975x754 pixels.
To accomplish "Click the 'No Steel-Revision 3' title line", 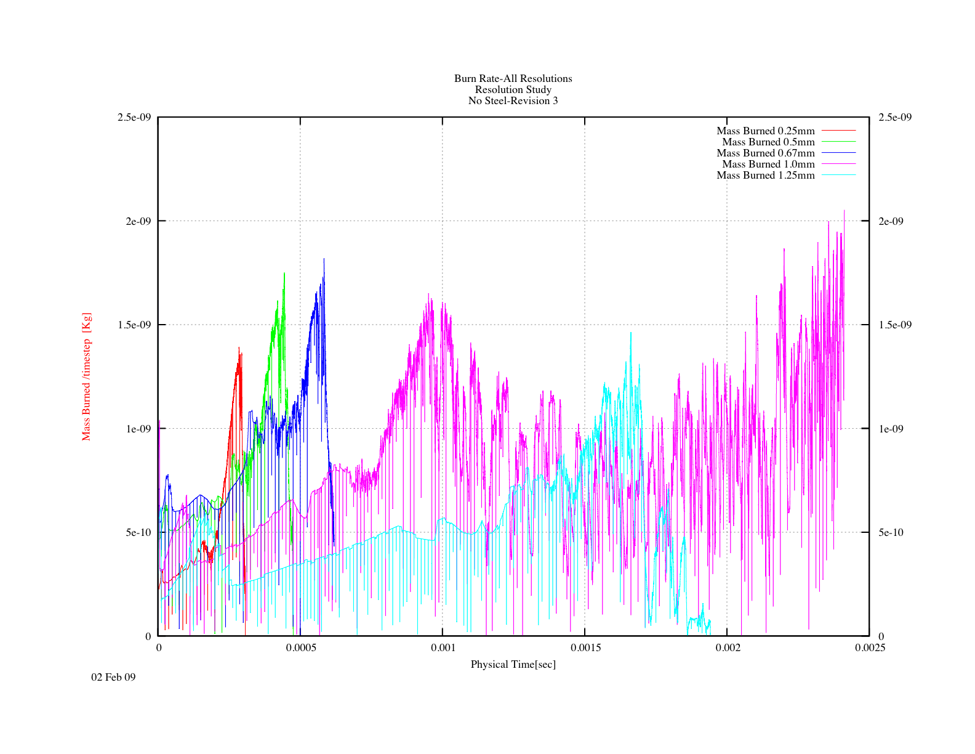I will [x=513, y=100].
